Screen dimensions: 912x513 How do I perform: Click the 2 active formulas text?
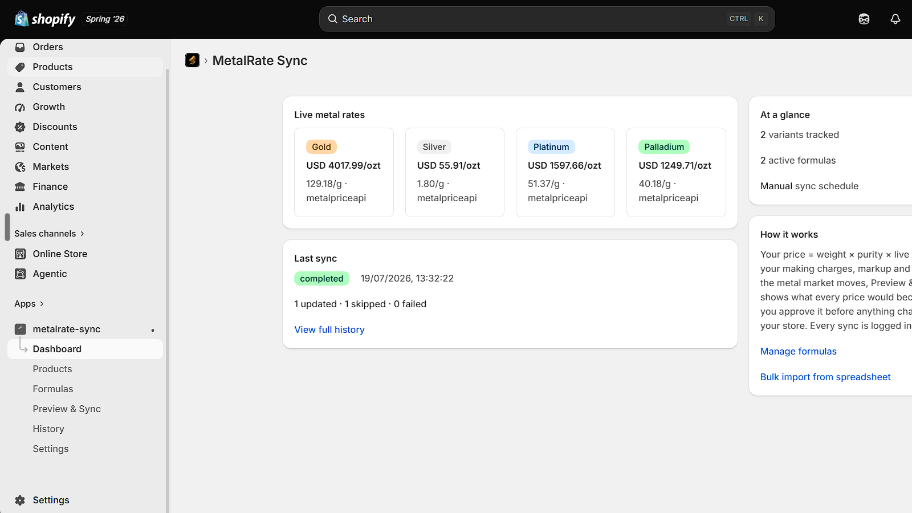(x=798, y=161)
